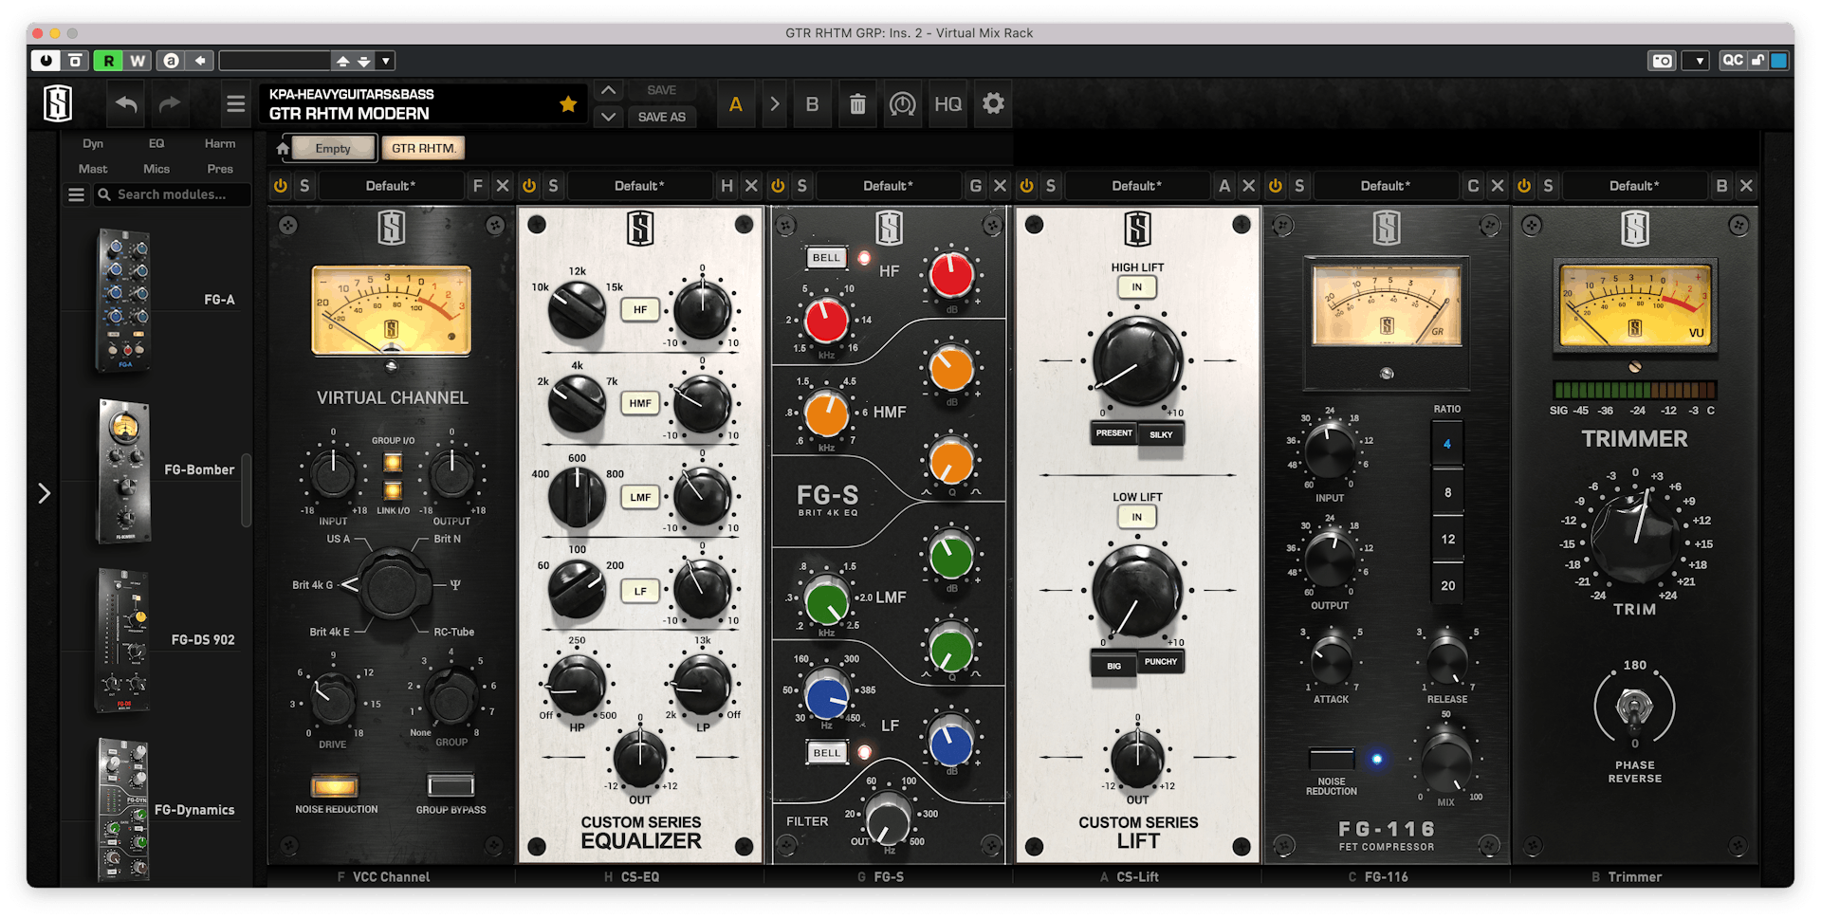Toggle HIGH LIFT IN on the CS-Lift module

[x=1136, y=286]
